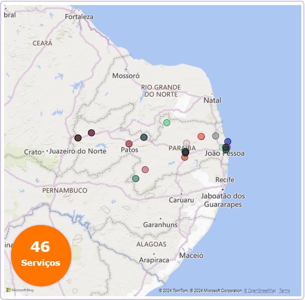Click the Fortaleza city label

pyautogui.click(x=79, y=17)
